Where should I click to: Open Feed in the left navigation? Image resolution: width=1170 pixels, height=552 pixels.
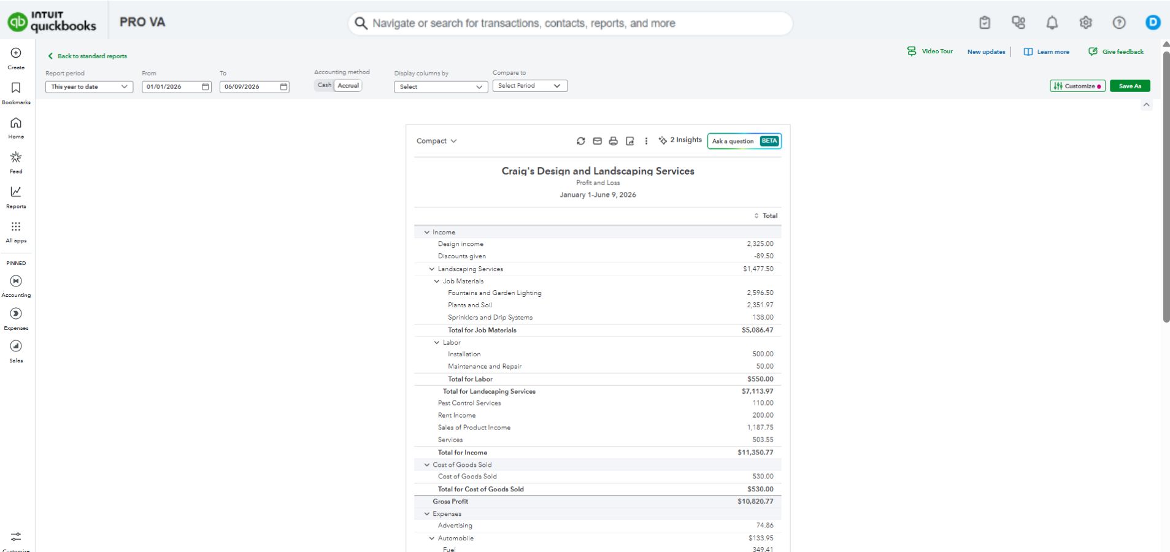pos(16,163)
